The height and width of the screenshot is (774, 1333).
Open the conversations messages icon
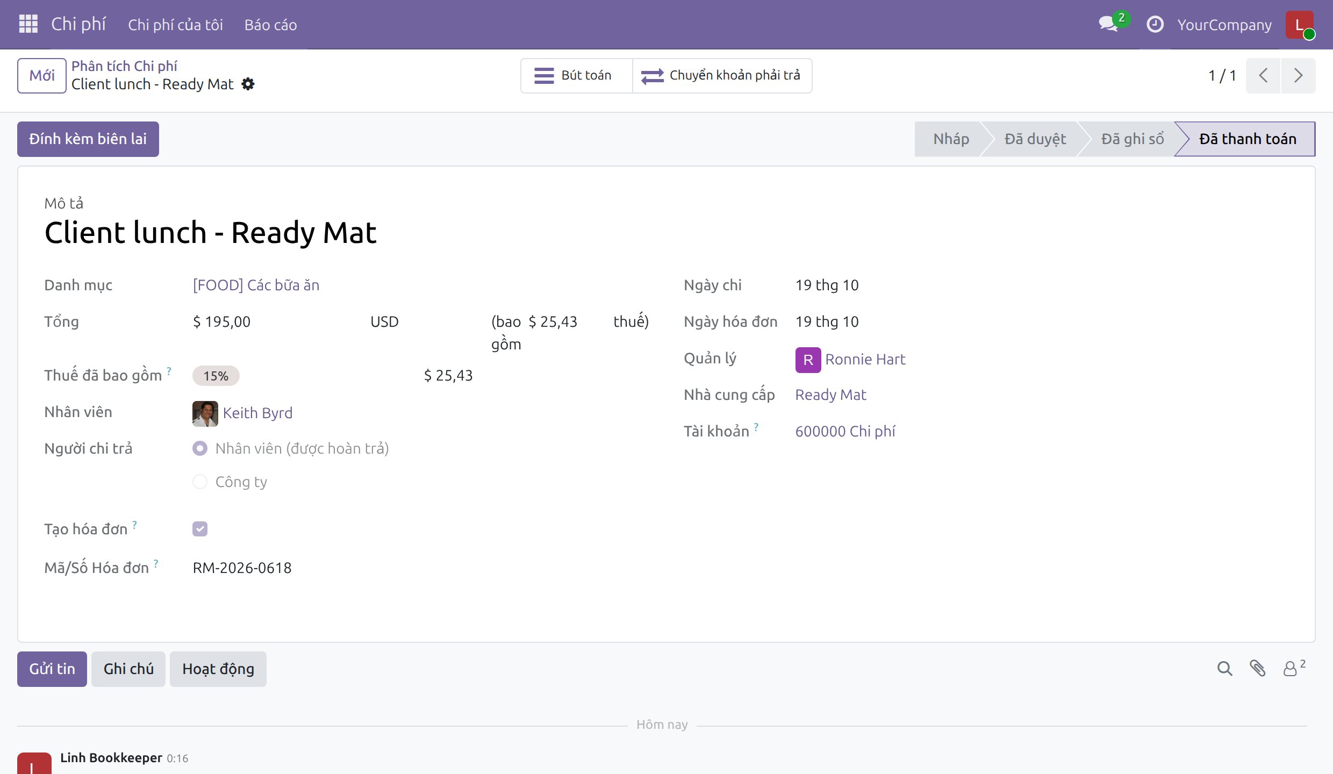[1109, 24]
